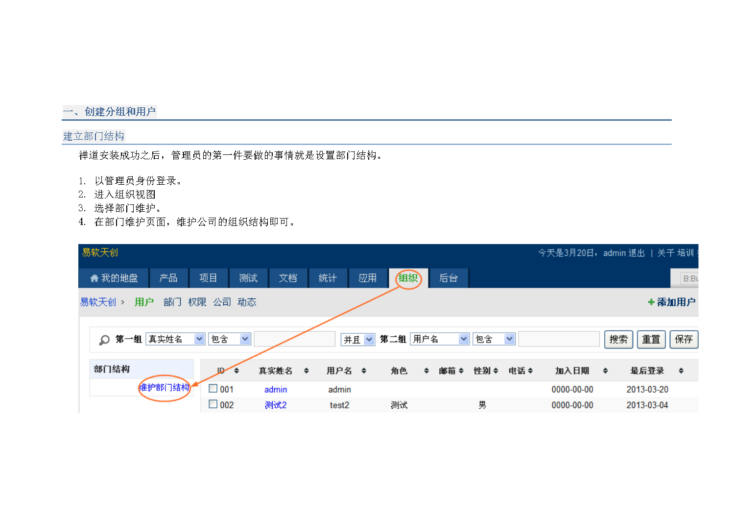Screen dimensions: 733x519
Task: Sort by 真实姓名 column arrows
Action: 307,371
